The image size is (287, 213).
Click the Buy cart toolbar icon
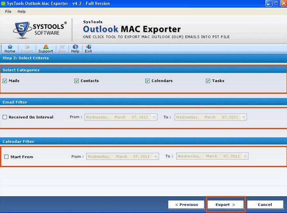62,49
